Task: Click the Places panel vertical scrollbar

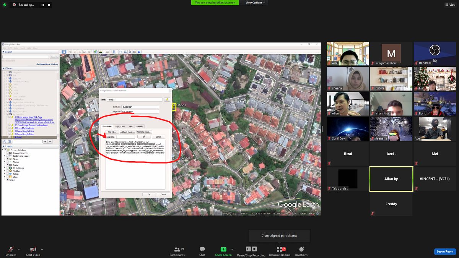Action: click(58, 104)
